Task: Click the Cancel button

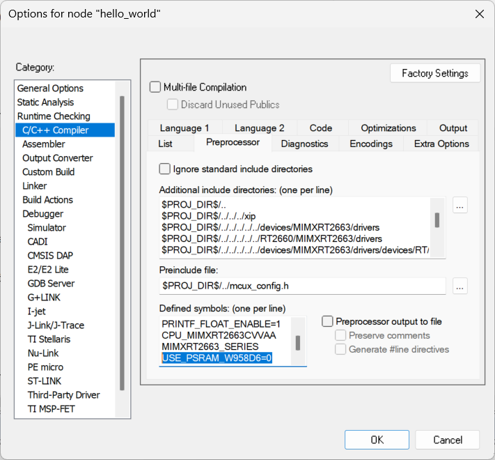Action: pyautogui.click(x=448, y=440)
